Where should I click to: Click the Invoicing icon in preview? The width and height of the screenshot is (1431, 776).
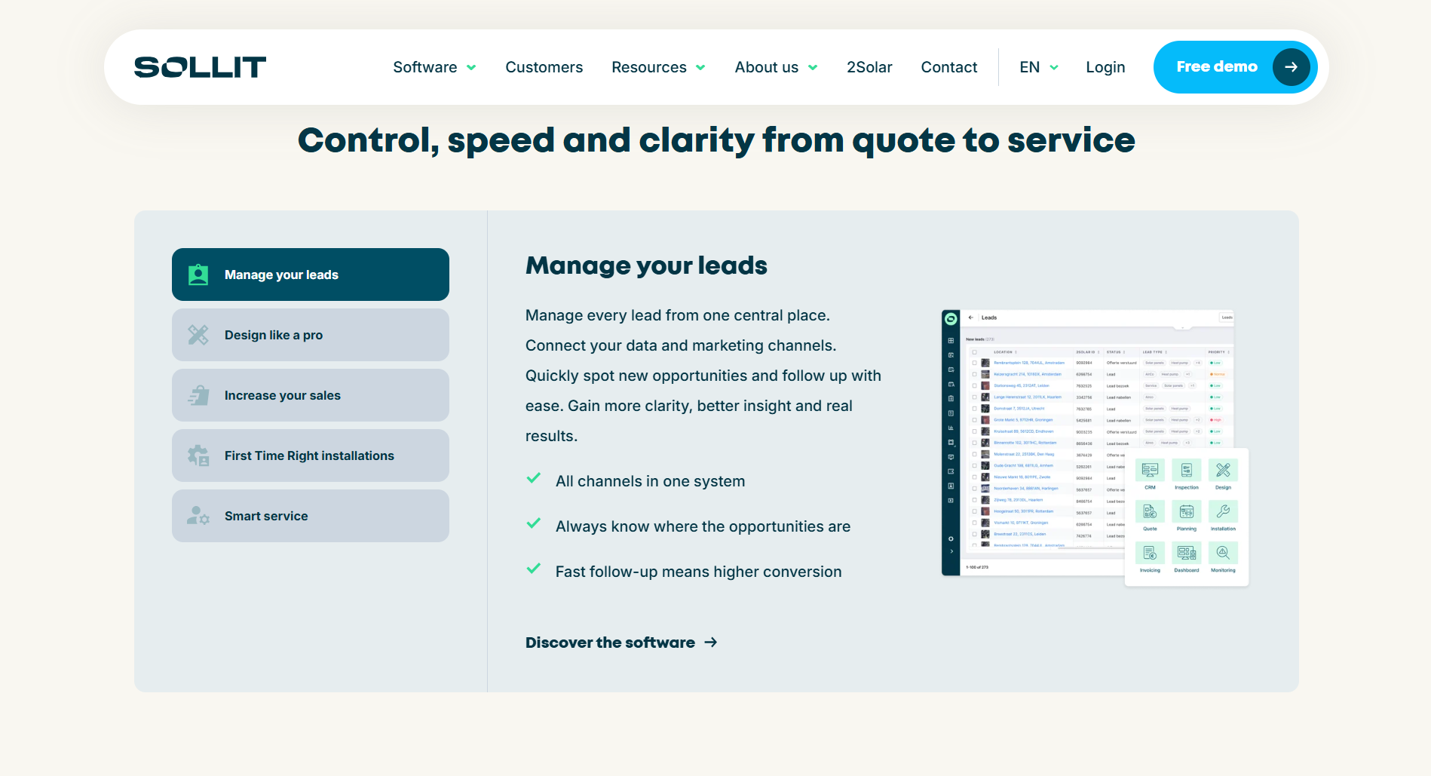pos(1150,554)
